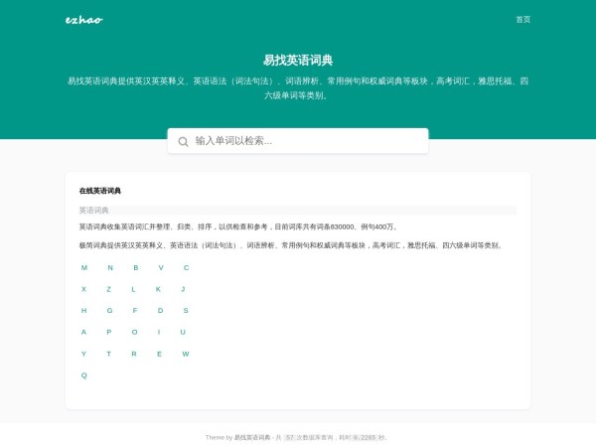596x447 pixels.
Task: Open the 首页 navigation link
Action: [x=522, y=19]
